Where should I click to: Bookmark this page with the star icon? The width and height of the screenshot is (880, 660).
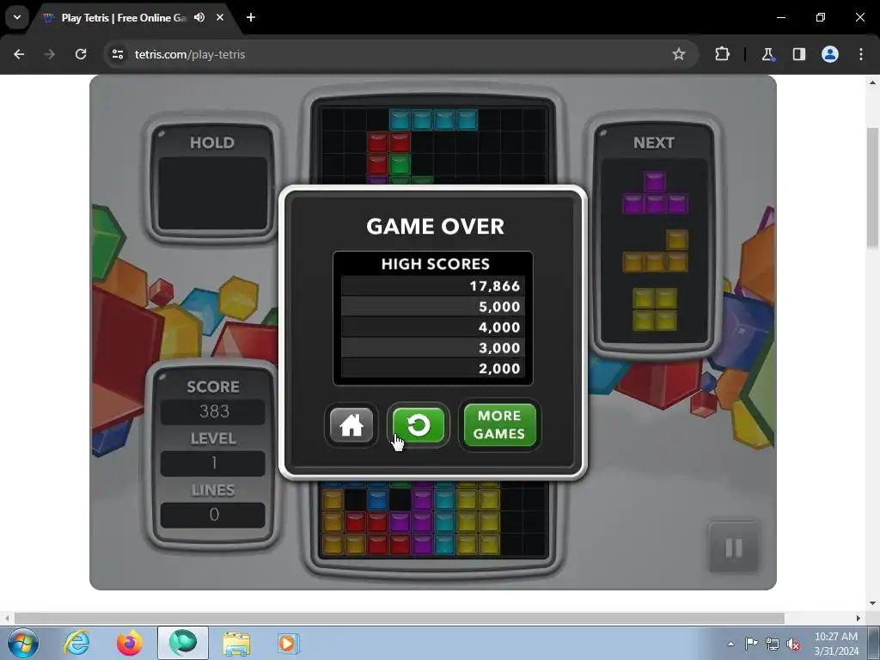pos(679,54)
